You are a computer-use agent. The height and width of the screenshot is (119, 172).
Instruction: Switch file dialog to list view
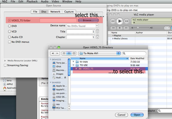(x=69, y=53)
